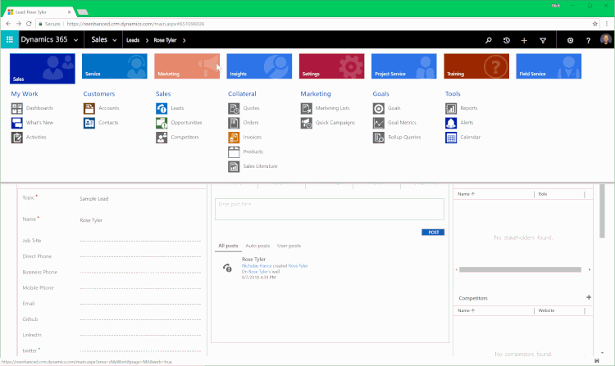The image size is (615, 366).
Task: Expand chevron after Leads breadcrumb
Action: coord(147,40)
